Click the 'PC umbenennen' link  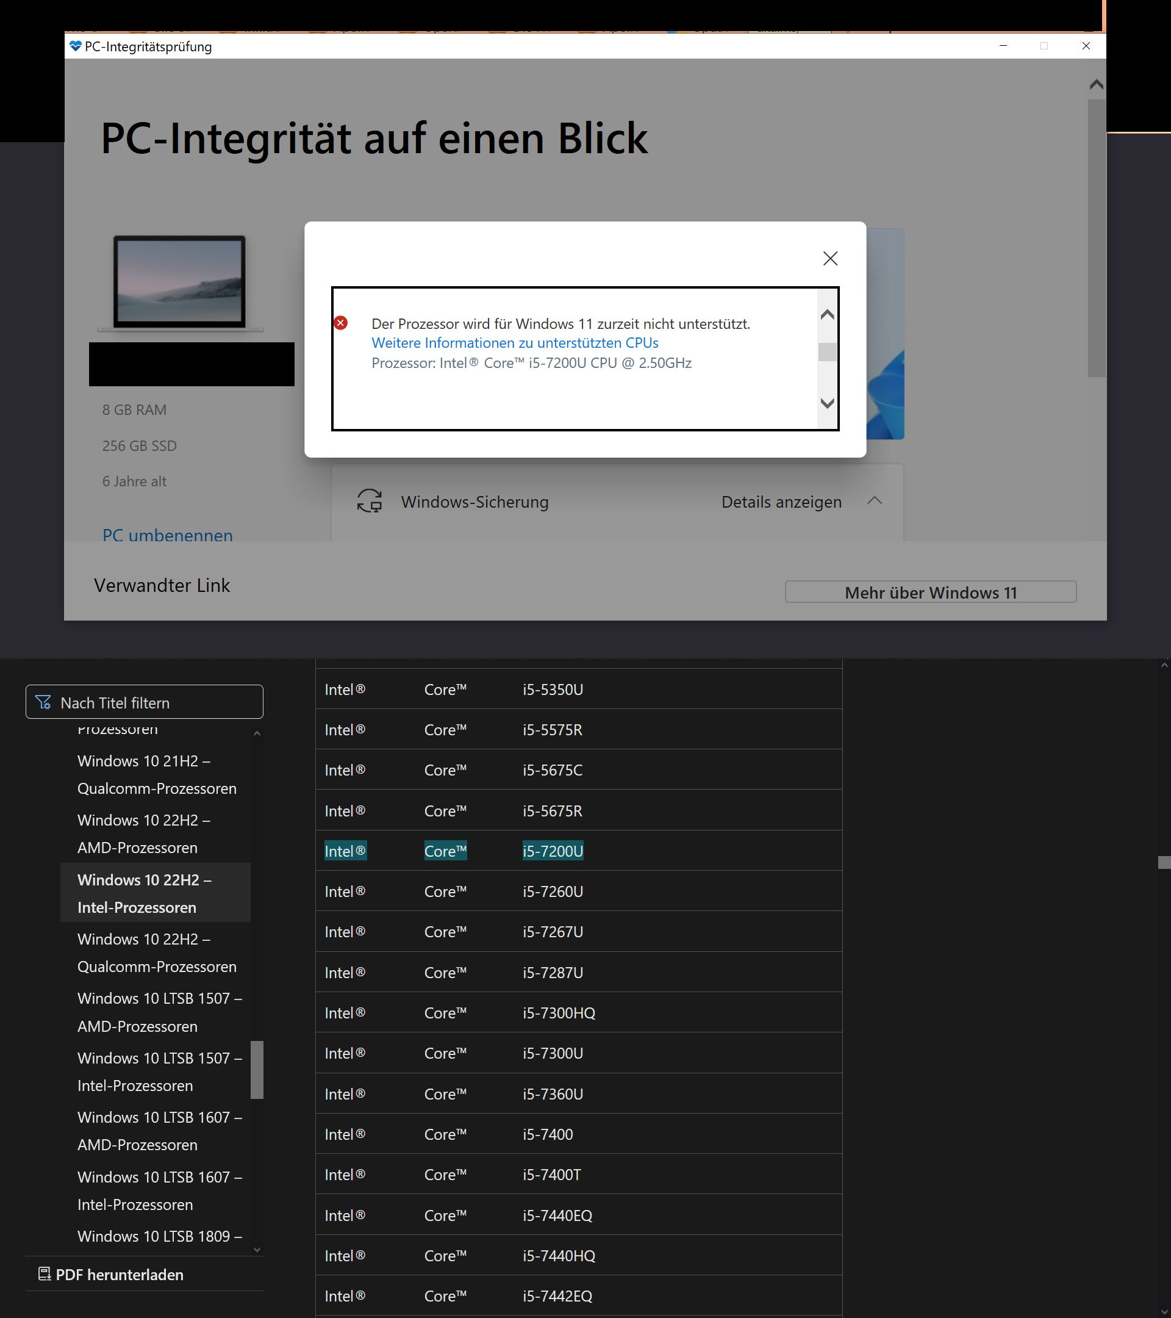coord(168,535)
